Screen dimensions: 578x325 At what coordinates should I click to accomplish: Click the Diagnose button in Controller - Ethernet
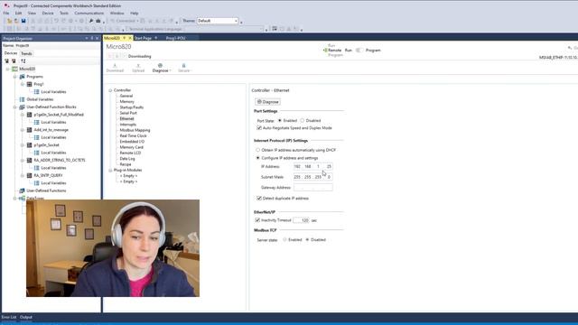tap(267, 102)
